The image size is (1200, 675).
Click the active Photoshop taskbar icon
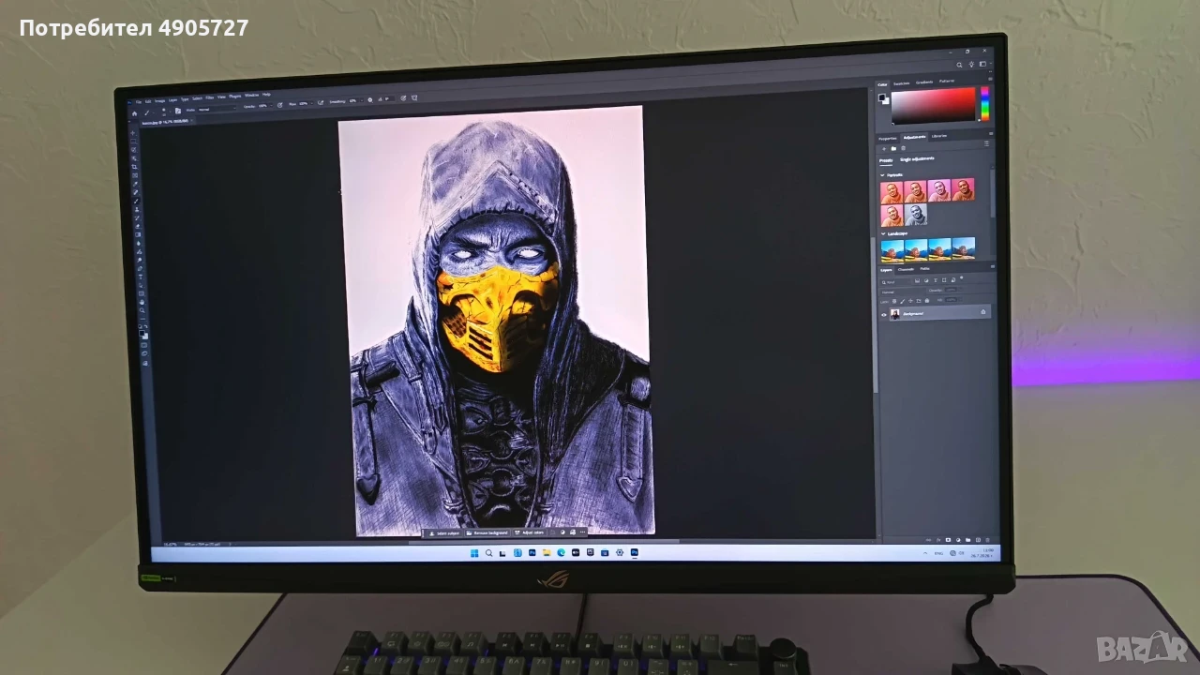[634, 553]
